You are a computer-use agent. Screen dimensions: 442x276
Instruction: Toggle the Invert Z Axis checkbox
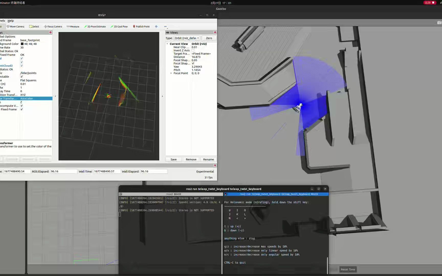(193, 51)
